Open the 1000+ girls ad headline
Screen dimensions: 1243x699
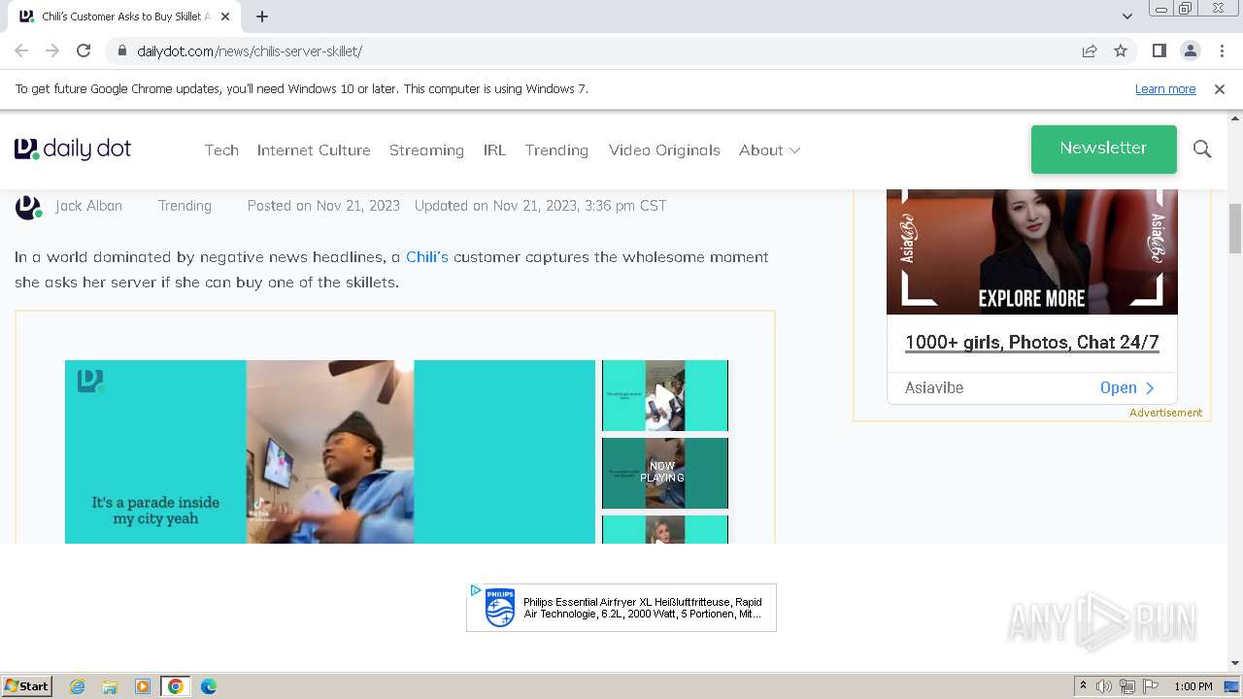coord(1032,342)
